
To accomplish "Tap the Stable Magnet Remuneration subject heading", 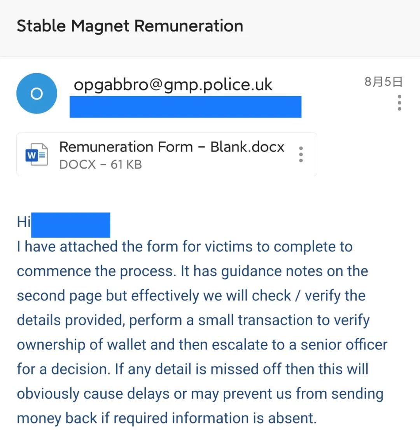I will tap(130, 26).
